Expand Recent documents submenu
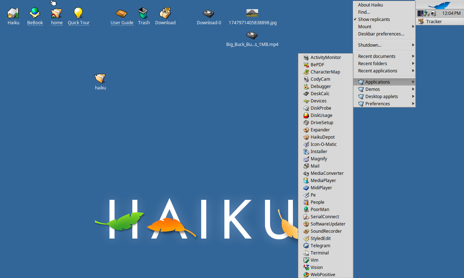This screenshot has width=464, height=278. (x=384, y=56)
